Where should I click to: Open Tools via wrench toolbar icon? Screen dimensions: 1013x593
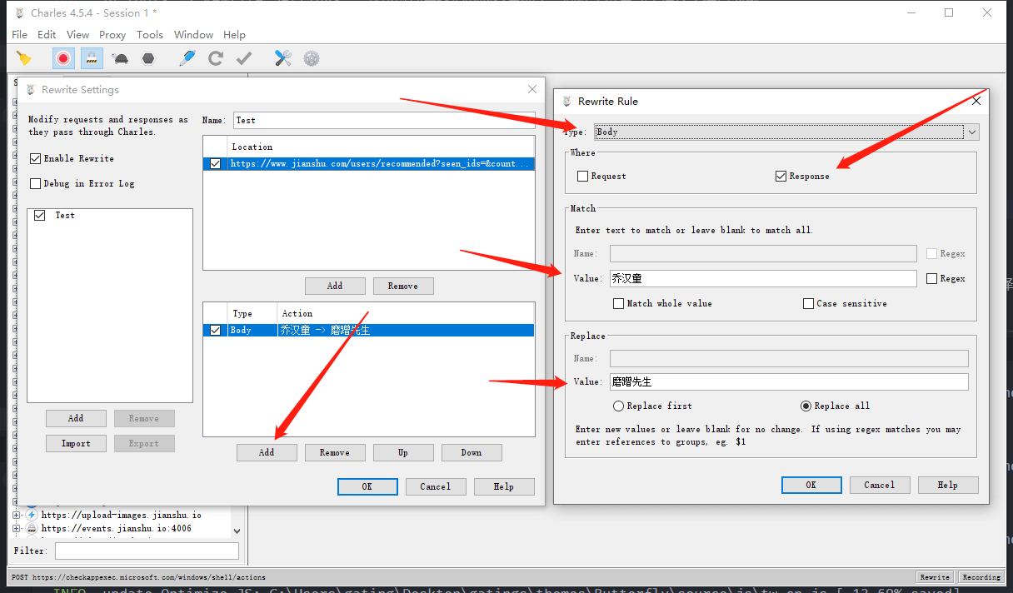(x=283, y=58)
